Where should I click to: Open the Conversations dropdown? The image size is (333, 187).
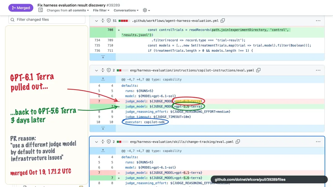(126, 10)
